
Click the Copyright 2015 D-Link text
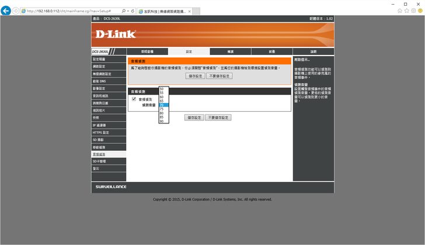coord(212,199)
